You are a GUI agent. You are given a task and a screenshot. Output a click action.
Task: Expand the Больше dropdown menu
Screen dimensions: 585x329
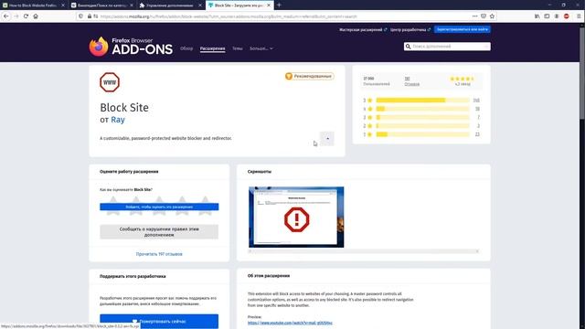pos(261,48)
